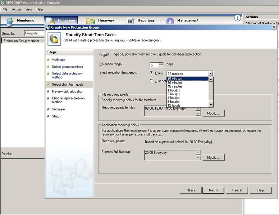
Task: Click the Select group members step
Action: click(x=67, y=67)
